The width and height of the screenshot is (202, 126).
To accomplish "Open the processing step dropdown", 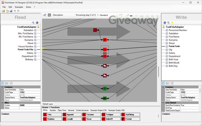I will 128,15.
